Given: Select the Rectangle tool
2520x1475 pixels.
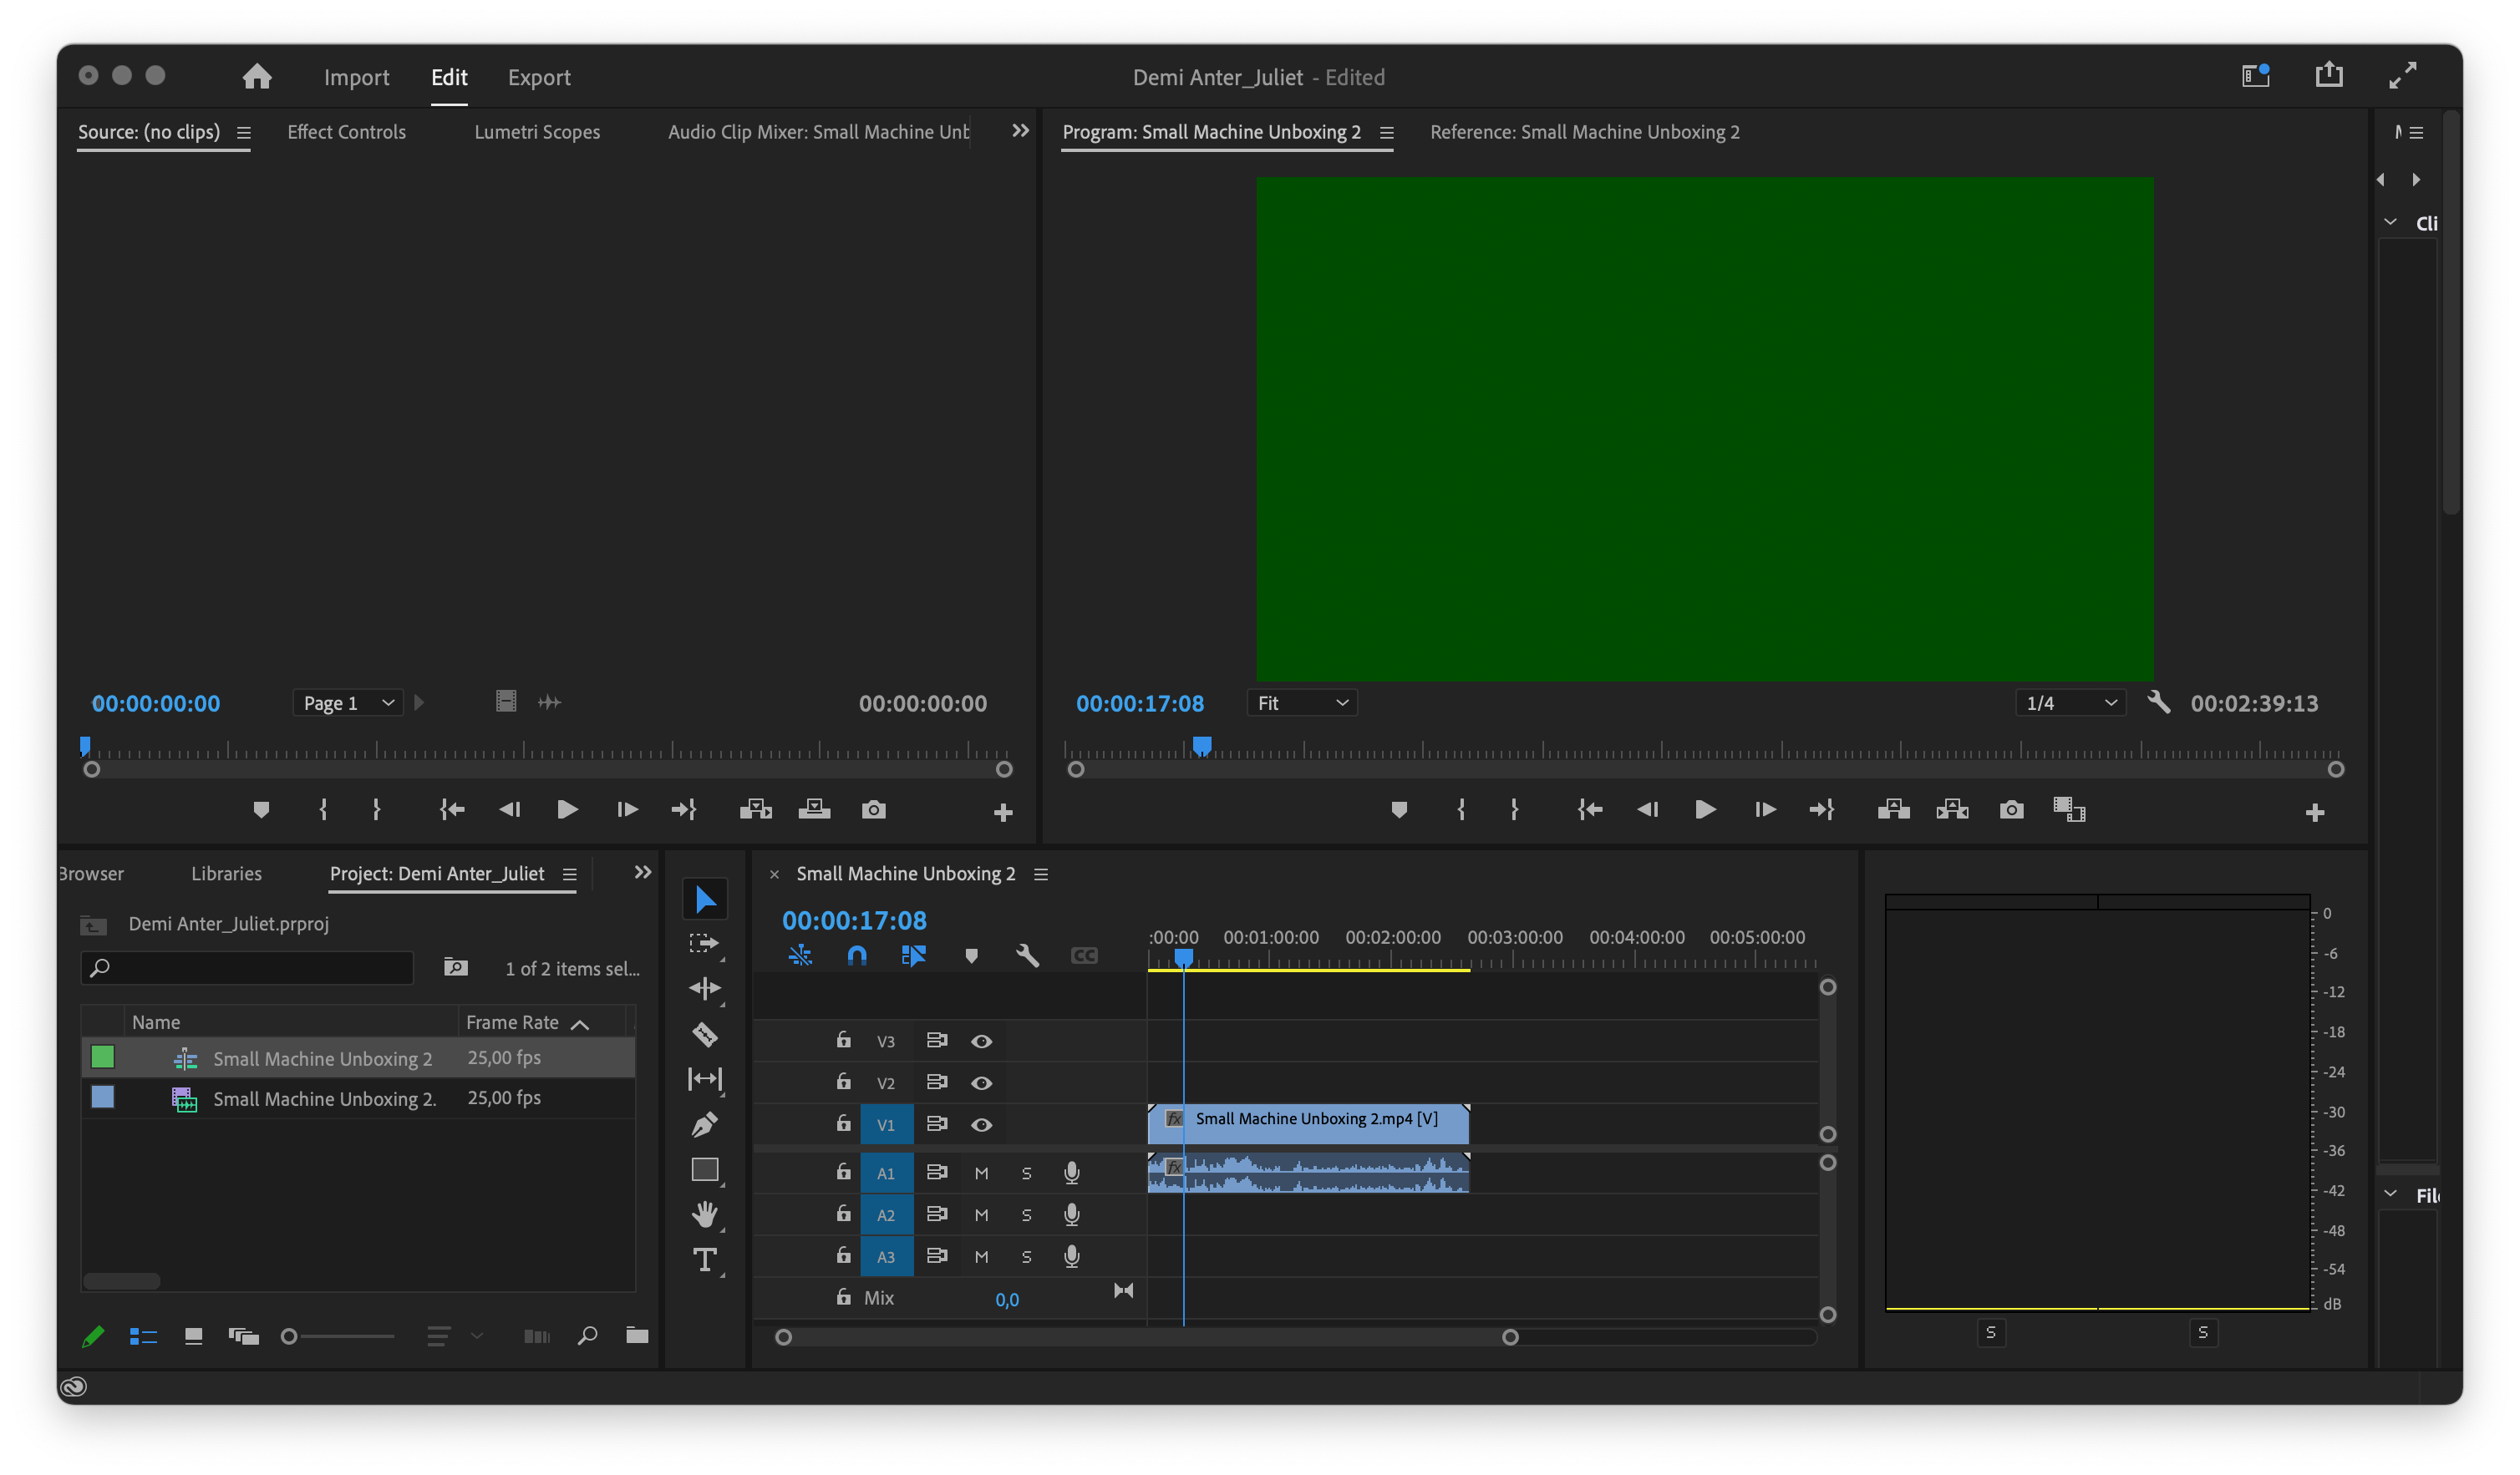Looking at the screenshot, I should (705, 1170).
